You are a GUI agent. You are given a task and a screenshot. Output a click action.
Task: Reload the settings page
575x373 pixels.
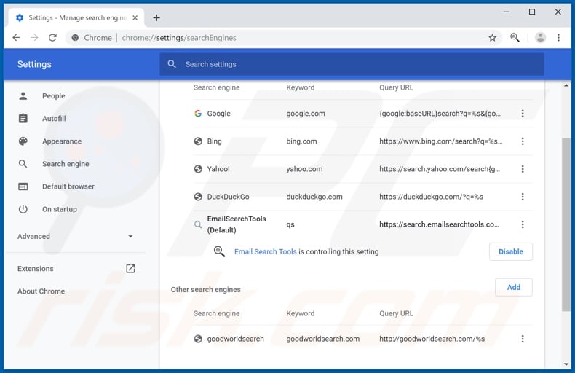(53, 37)
